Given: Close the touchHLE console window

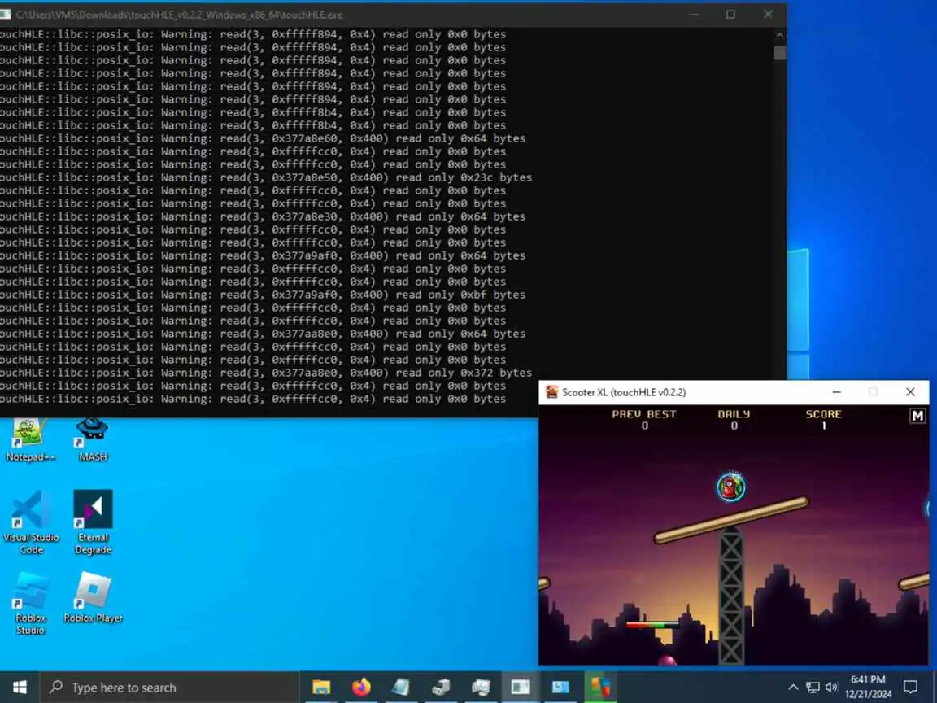Looking at the screenshot, I should tap(768, 15).
